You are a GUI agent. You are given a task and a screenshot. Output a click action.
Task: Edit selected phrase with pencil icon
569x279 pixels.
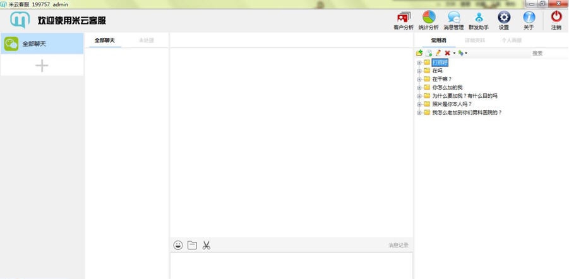(438, 53)
